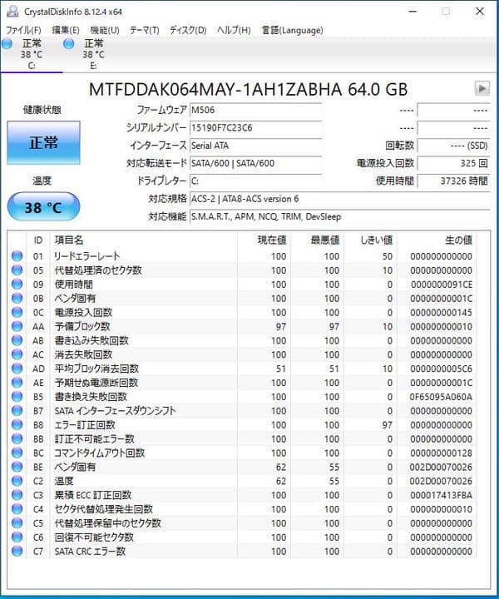Click the status dot for 訂正不可能エラー数
The width and height of the screenshot is (499, 599).
click(17, 438)
